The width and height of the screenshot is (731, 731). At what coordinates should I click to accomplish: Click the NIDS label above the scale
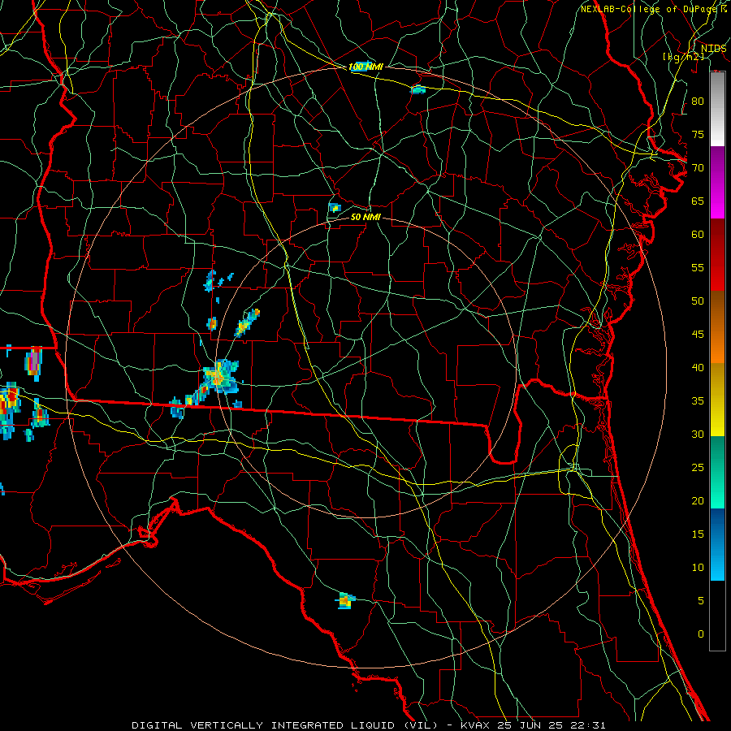coord(713,49)
